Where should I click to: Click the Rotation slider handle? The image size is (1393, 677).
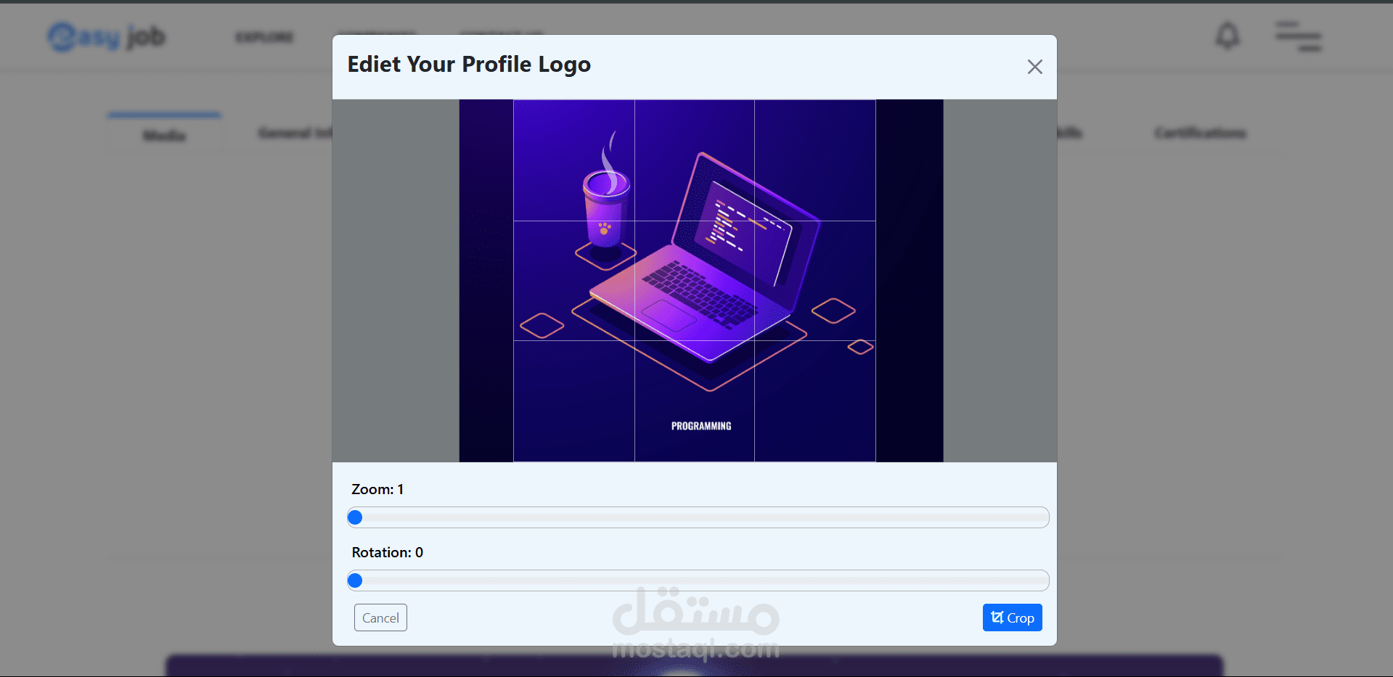click(x=355, y=580)
